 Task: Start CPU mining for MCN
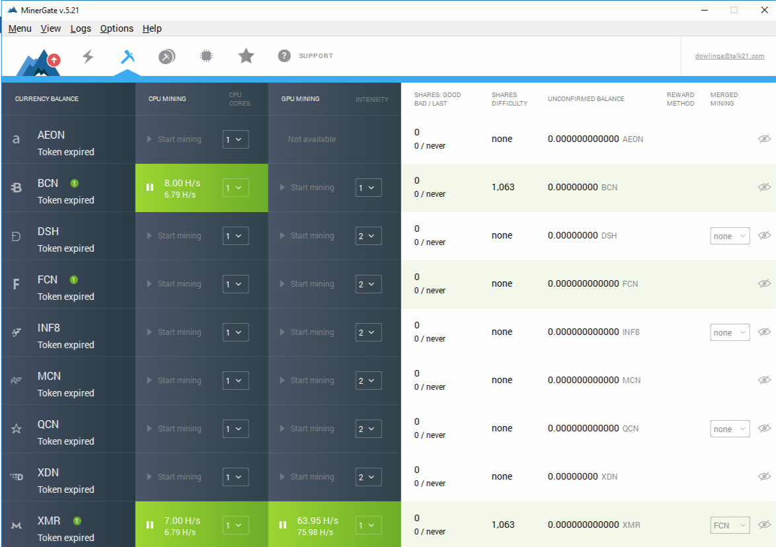coord(175,381)
